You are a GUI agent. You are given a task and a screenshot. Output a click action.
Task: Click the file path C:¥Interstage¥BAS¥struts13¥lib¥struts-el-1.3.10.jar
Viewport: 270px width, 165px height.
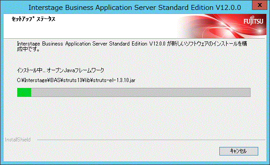76,80
